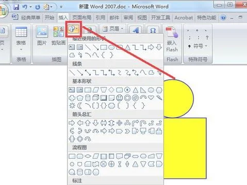The width and height of the screenshot is (247, 185).
Task: Pick the collate hourglass shape in 流程图
Action: 120,164
